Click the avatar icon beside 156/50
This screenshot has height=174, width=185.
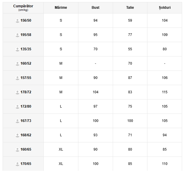[17, 20]
